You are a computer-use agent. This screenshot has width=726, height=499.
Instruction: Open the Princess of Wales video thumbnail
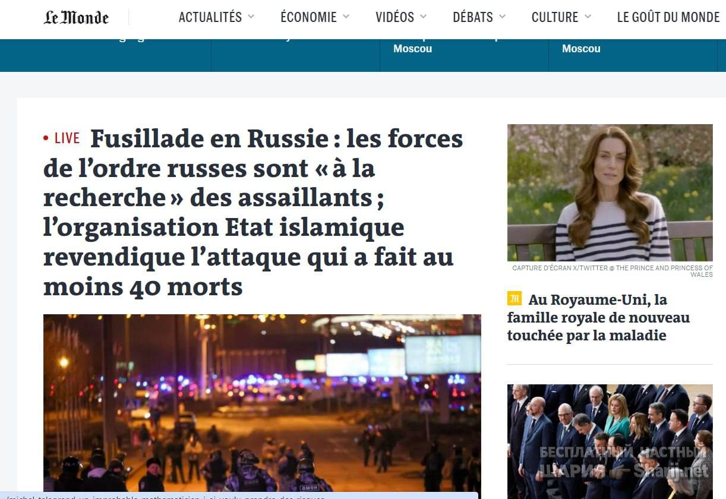[x=610, y=192]
